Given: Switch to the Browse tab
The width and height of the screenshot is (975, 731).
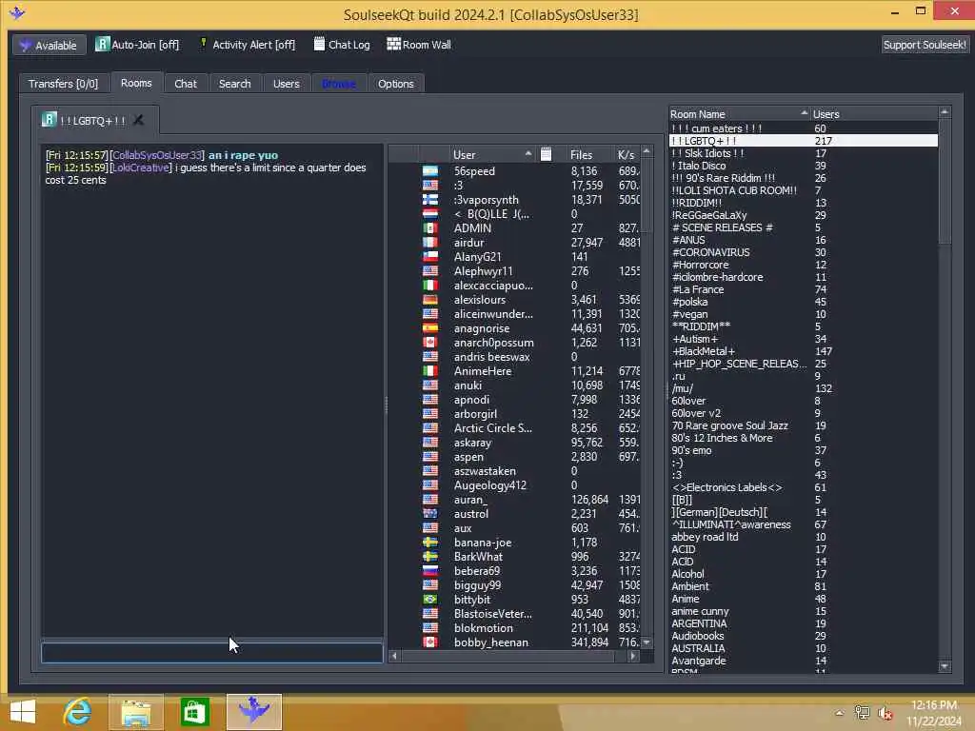Looking at the screenshot, I should click(339, 84).
